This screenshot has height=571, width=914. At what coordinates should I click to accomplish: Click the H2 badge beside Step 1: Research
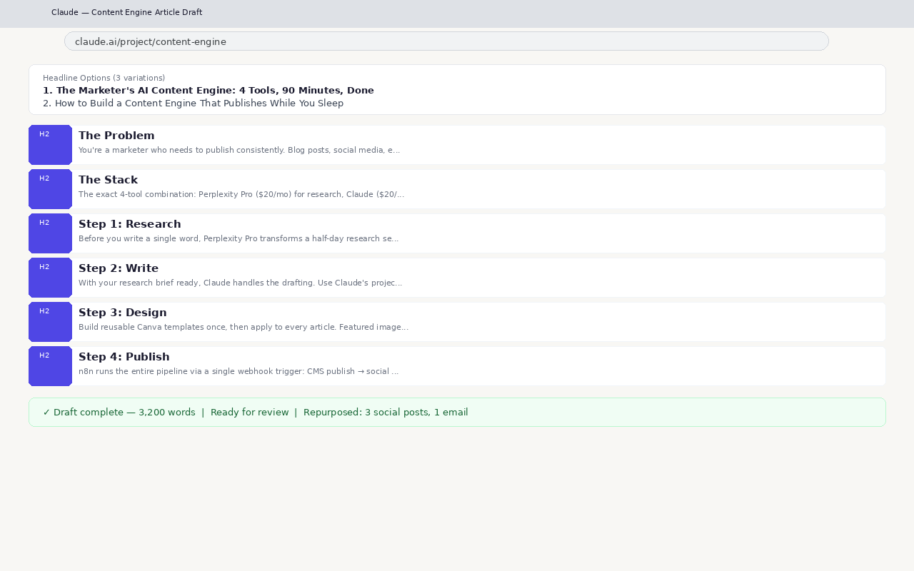[x=50, y=233]
